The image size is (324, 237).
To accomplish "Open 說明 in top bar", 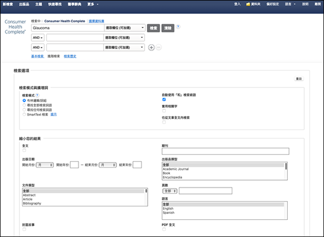I will pos(305,4).
